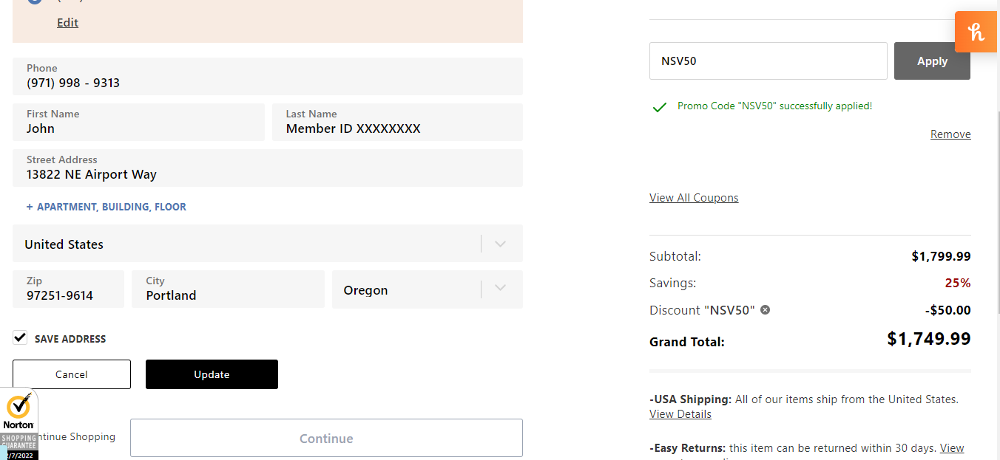Click the green promo success checkmark
Screen dimensions: 1000x460
(x=660, y=107)
